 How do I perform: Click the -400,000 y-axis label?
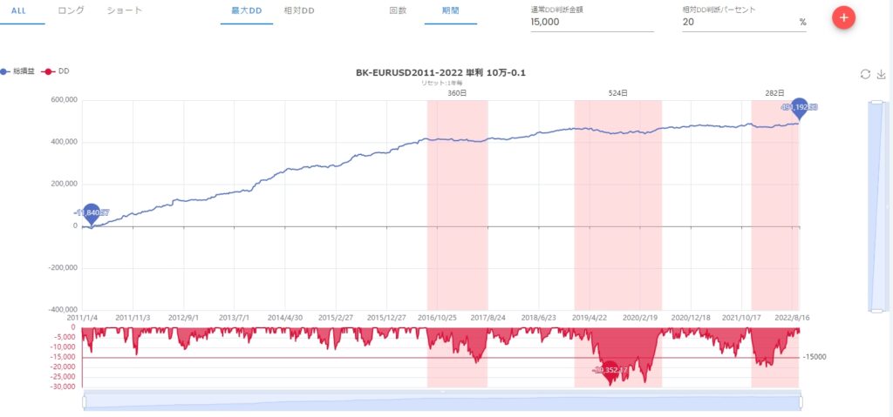click(x=62, y=310)
